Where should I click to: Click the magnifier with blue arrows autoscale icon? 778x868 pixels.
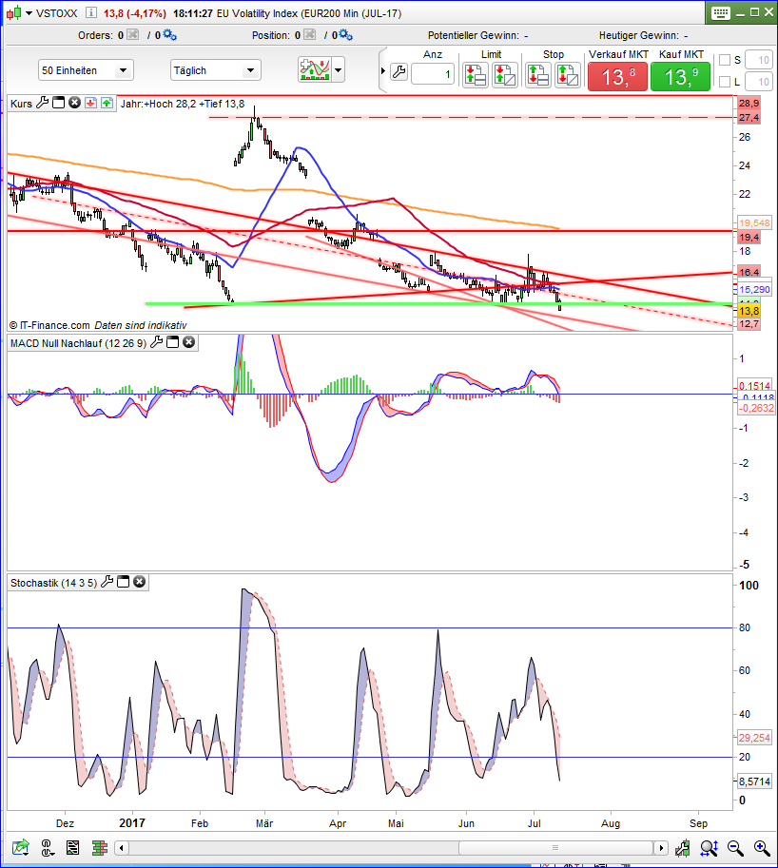click(710, 847)
